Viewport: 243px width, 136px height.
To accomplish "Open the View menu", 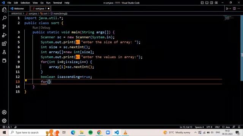I will point(35,3).
